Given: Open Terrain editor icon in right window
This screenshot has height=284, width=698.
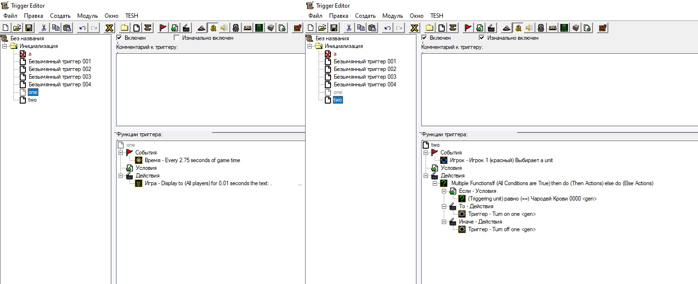Looking at the screenshot, I should [x=507, y=28].
